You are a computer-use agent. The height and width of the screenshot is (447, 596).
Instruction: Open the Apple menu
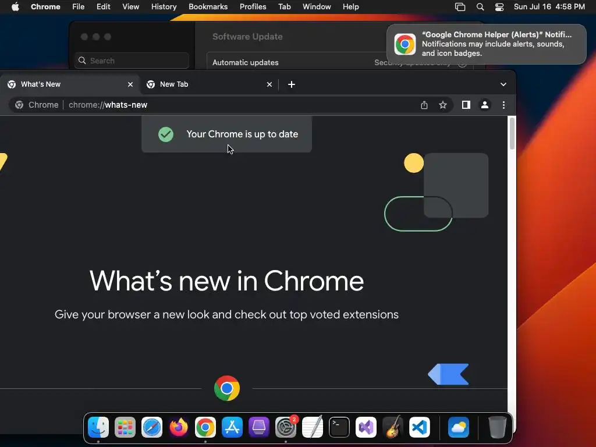(x=15, y=7)
